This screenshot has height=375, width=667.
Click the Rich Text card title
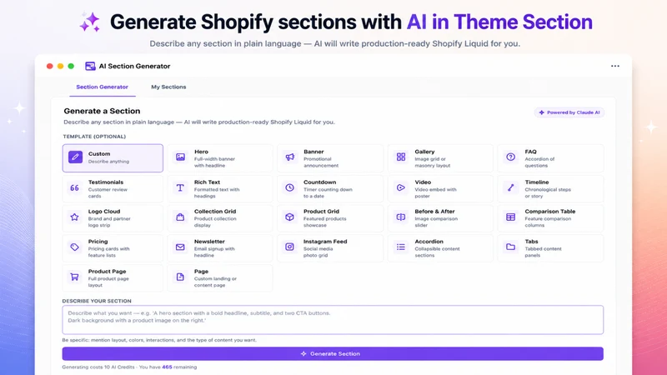(207, 182)
